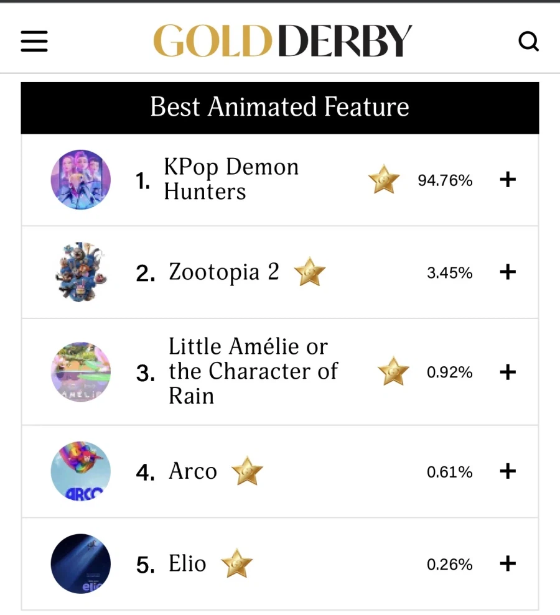Open the Zootopia 2 title link

223,272
